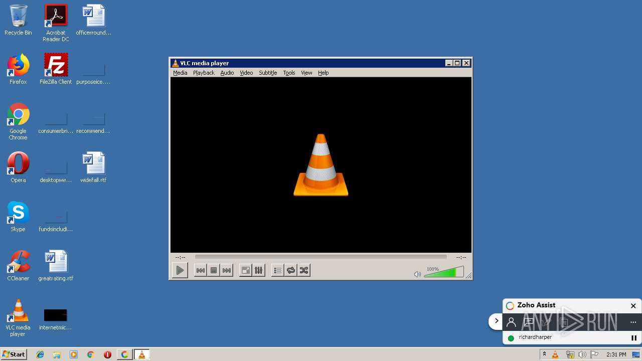Open the Help menu in VLC

click(x=324, y=73)
